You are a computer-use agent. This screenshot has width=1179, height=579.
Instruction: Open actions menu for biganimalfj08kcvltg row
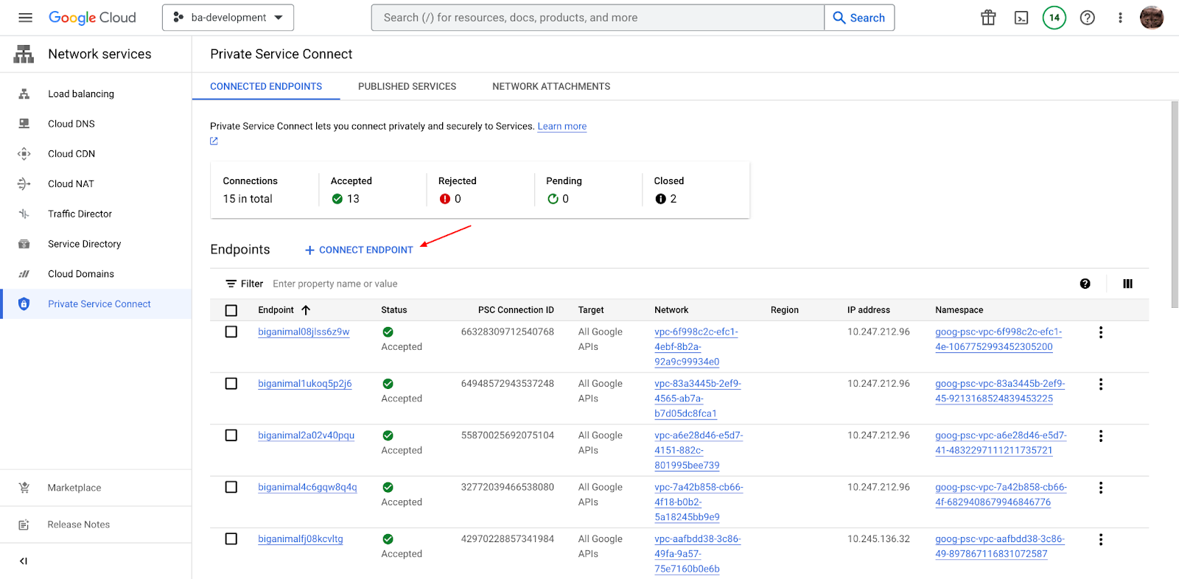point(1101,539)
